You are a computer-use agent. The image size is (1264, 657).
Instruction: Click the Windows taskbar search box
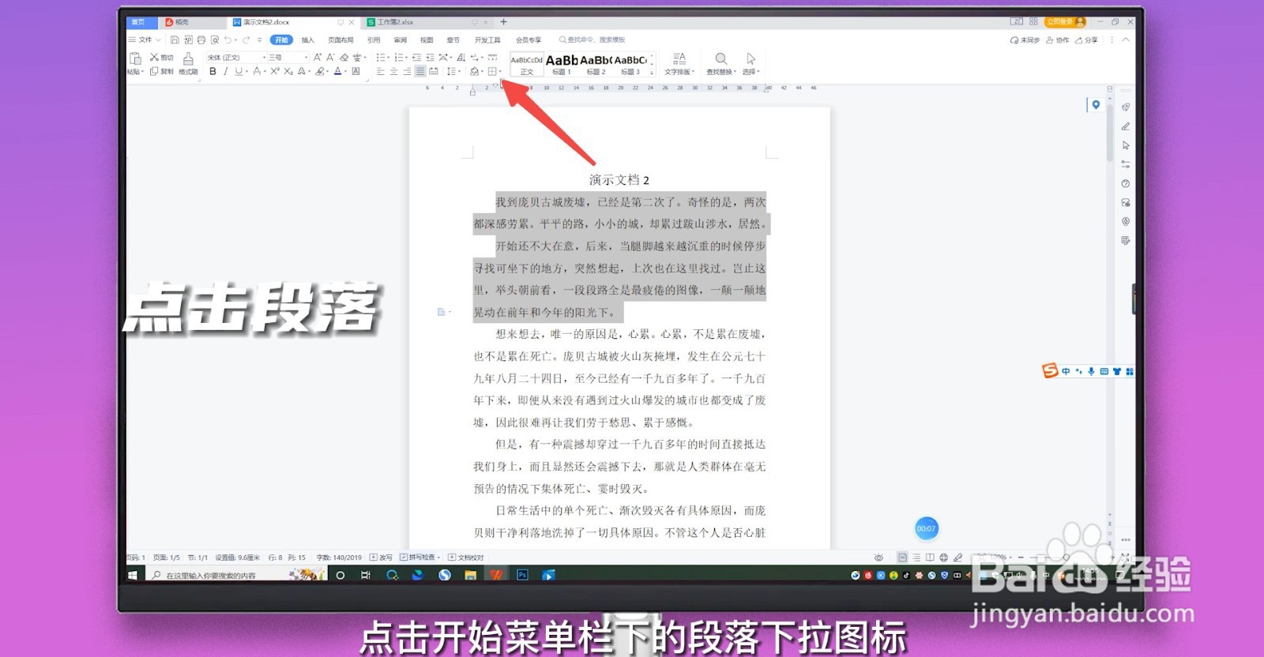pyautogui.click(x=235, y=575)
